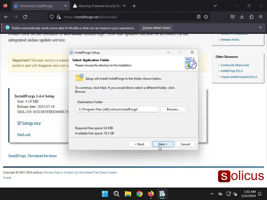Open File Explorer from taskbar
This screenshot has width=267, height=200.
(x=128, y=194)
